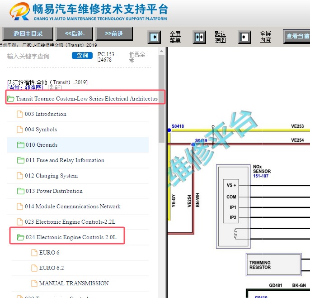Expand the 010 Grounds folder

tap(42, 145)
